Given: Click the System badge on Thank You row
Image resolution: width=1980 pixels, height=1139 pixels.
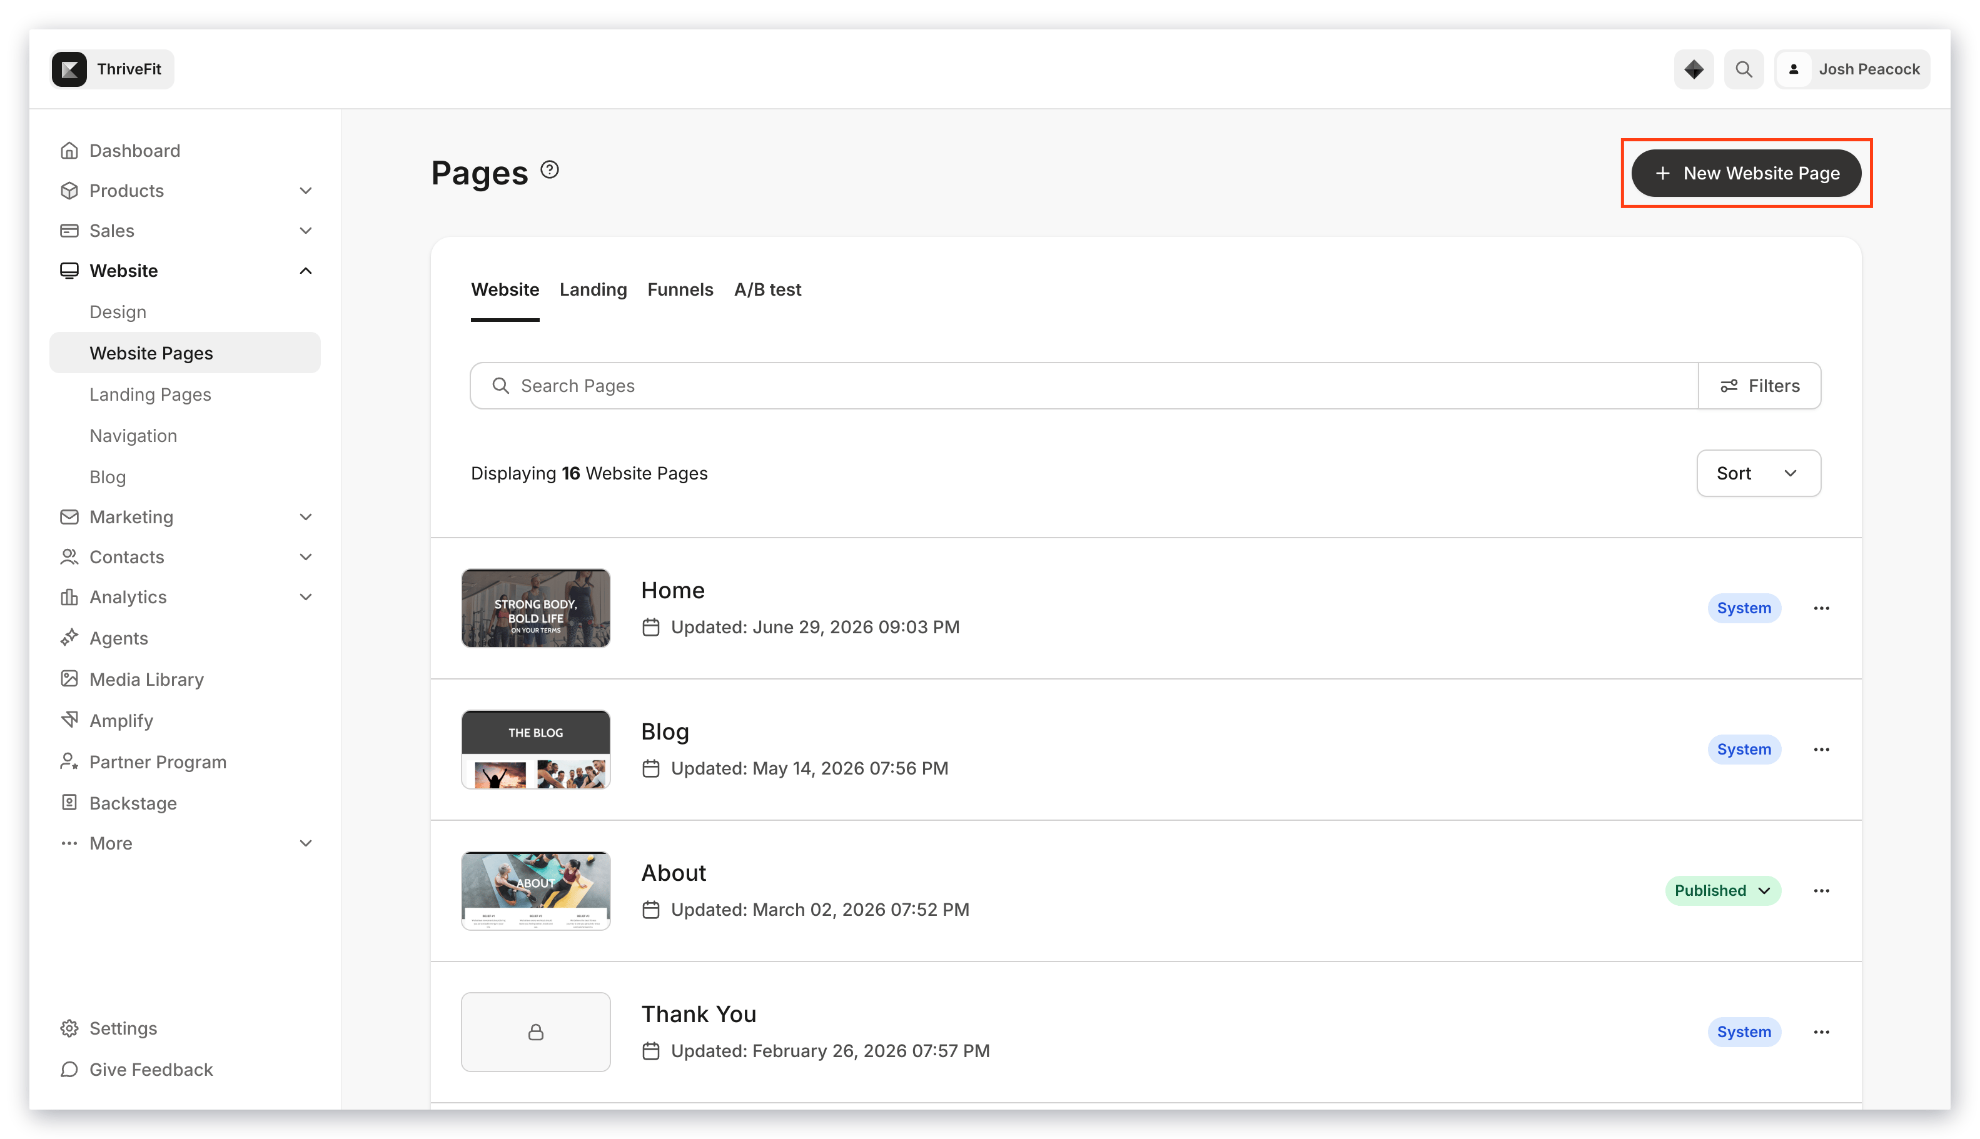Looking at the screenshot, I should (x=1743, y=1032).
